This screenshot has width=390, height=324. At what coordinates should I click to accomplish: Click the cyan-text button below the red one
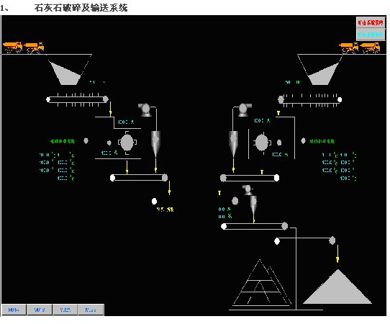point(371,35)
